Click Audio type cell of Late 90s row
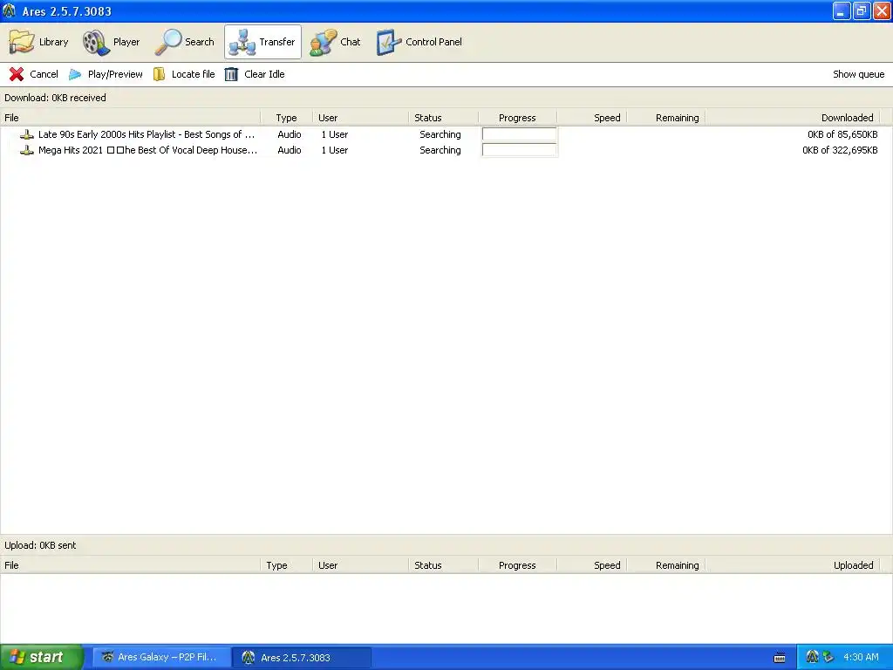 pos(290,134)
